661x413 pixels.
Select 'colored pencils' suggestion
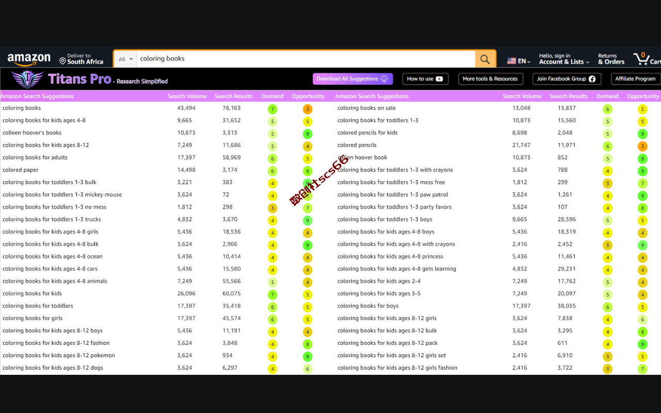pos(357,145)
